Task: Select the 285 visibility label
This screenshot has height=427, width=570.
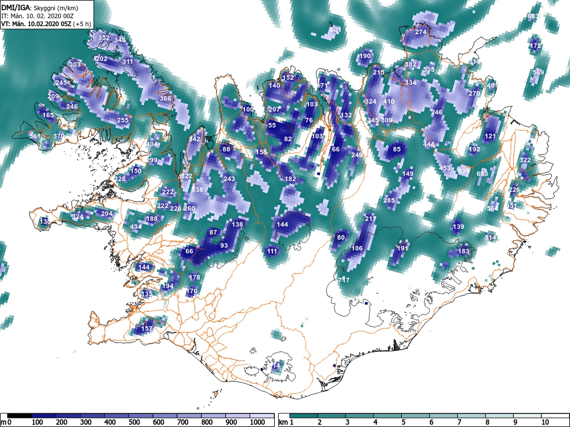Action: (x=389, y=200)
